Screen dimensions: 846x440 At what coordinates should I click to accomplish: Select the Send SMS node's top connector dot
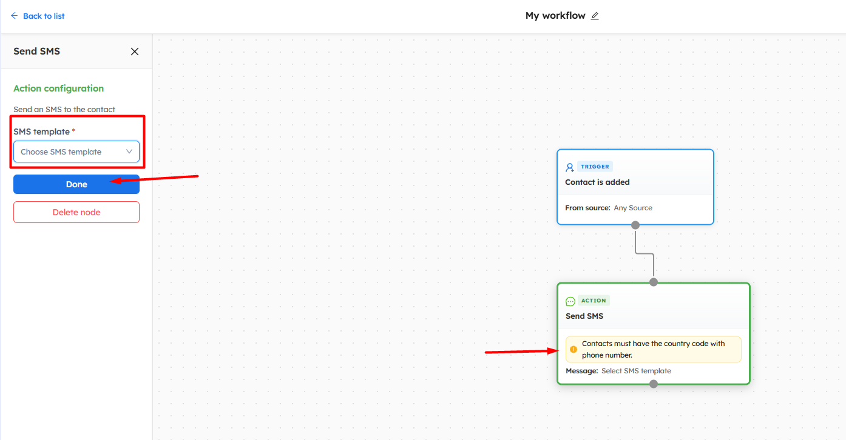click(x=654, y=282)
